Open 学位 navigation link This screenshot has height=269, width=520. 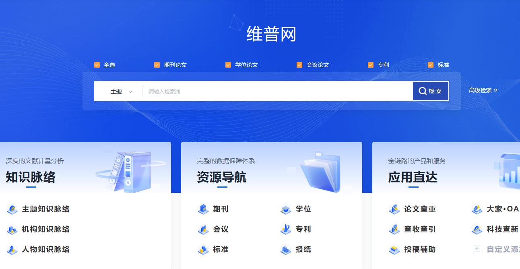click(x=303, y=209)
